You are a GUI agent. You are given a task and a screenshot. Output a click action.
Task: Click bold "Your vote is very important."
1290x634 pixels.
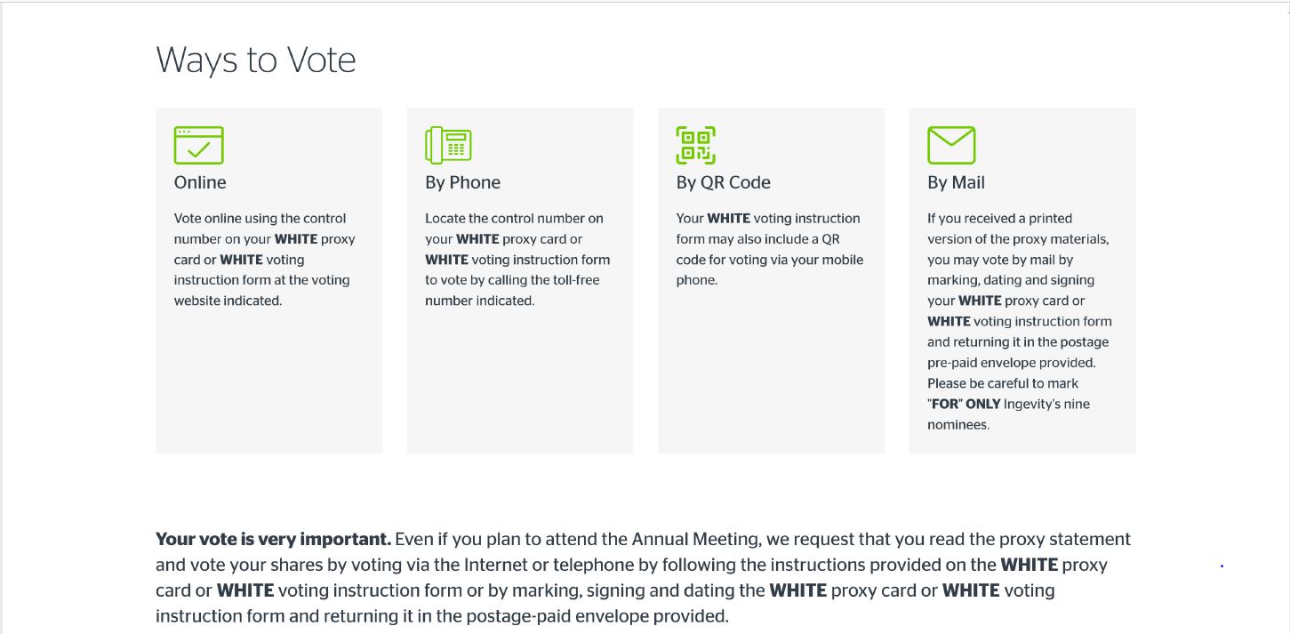(x=273, y=540)
